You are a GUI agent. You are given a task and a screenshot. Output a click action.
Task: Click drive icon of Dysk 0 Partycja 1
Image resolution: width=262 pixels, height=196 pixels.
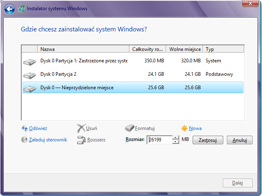(x=29, y=62)
